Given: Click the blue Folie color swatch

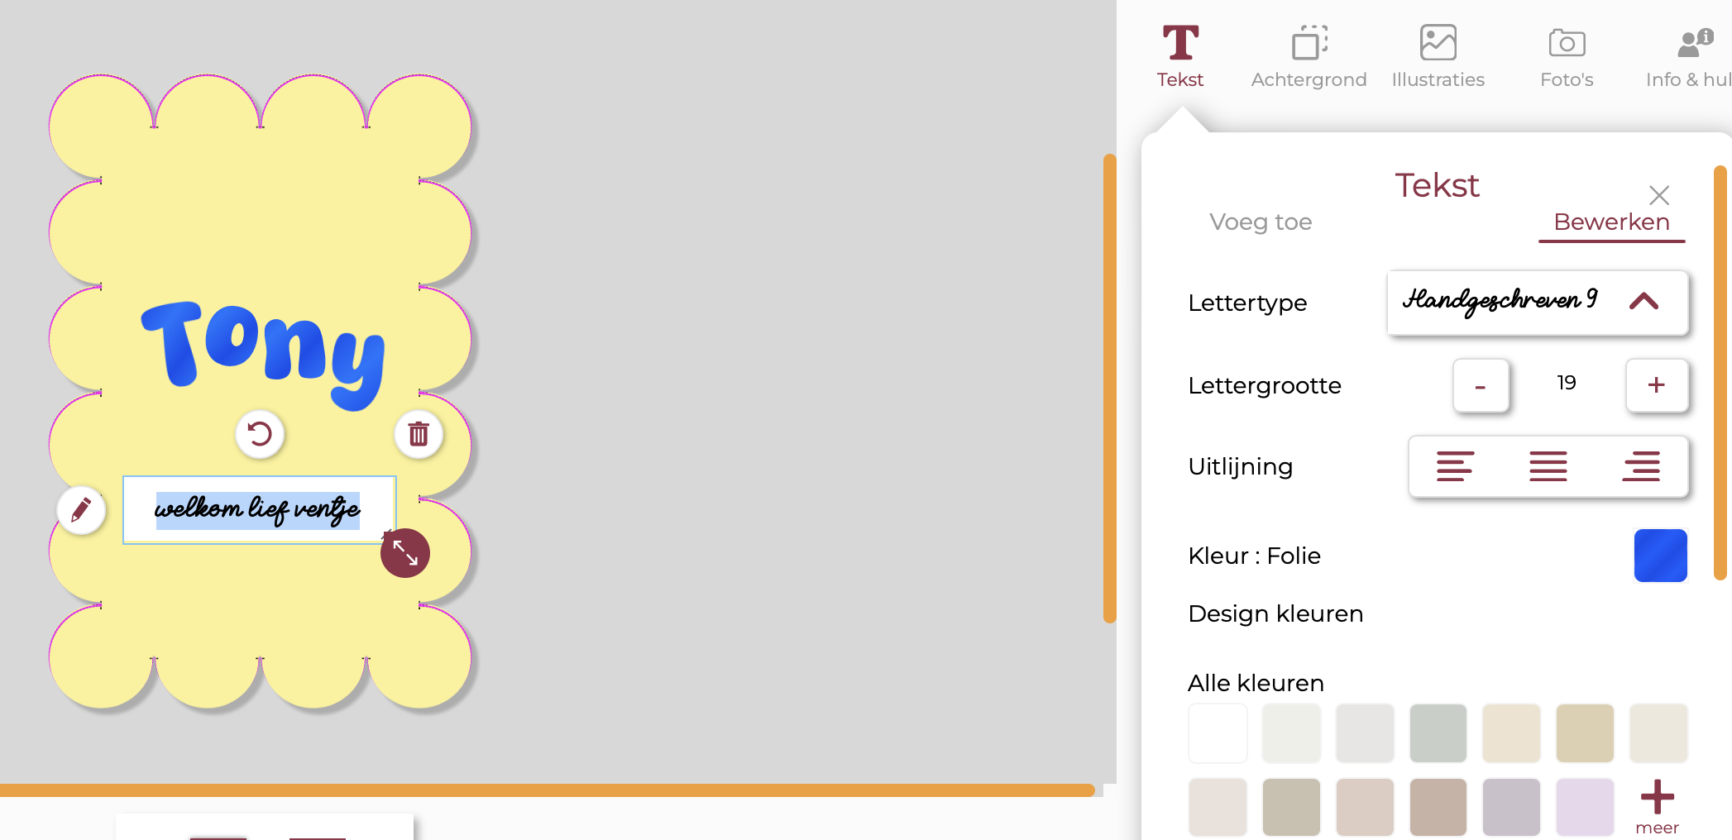Looking at the screenshot, I should 1660,556.
